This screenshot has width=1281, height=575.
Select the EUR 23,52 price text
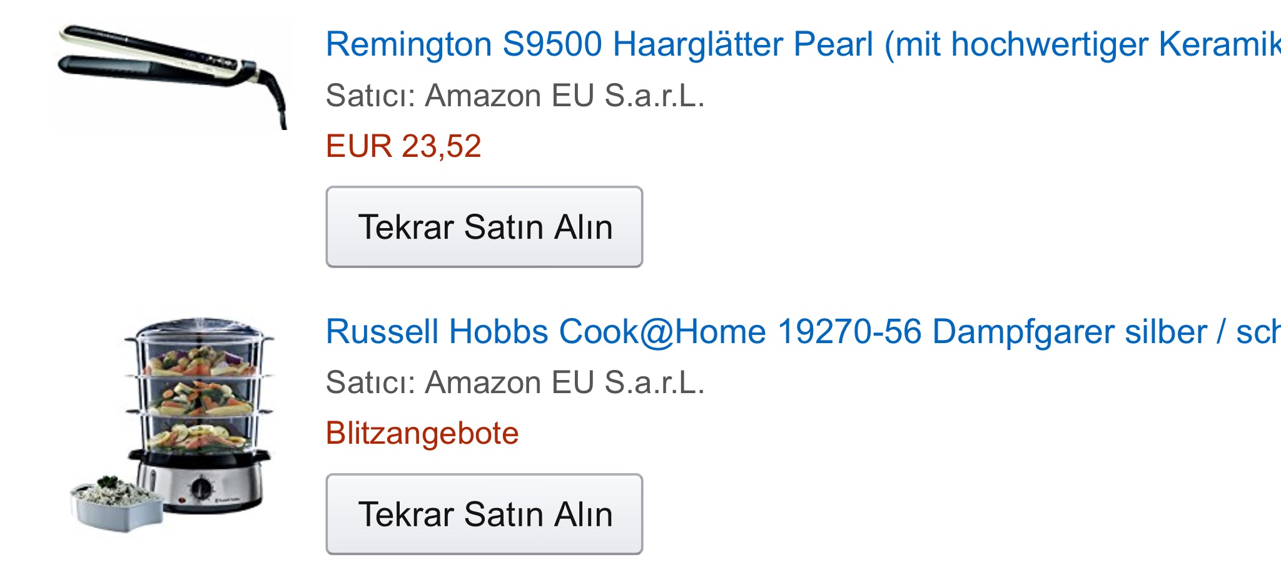(403, 146)
